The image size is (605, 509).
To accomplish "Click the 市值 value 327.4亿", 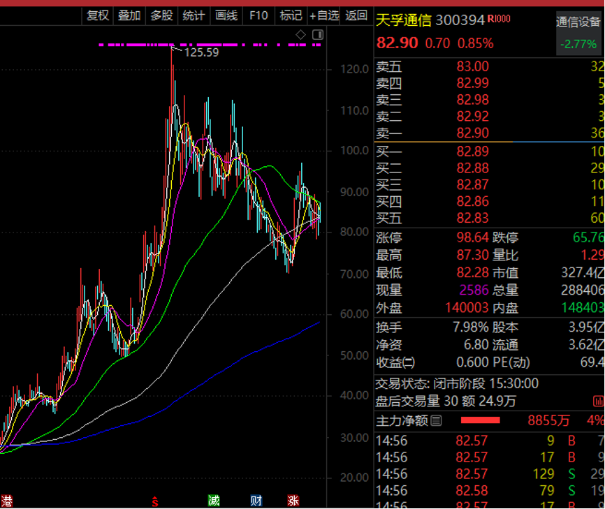I will tap(583, 273).
